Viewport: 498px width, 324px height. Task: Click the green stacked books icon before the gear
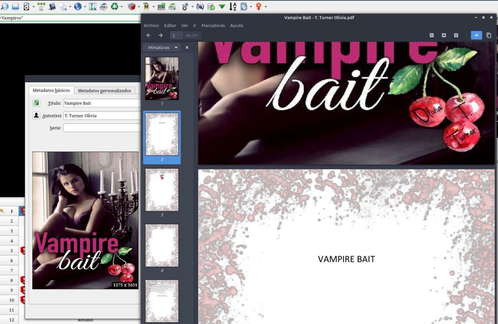click(172, 6)
